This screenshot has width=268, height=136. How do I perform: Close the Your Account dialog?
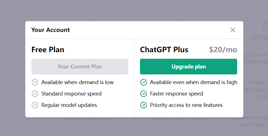point(233,30)
